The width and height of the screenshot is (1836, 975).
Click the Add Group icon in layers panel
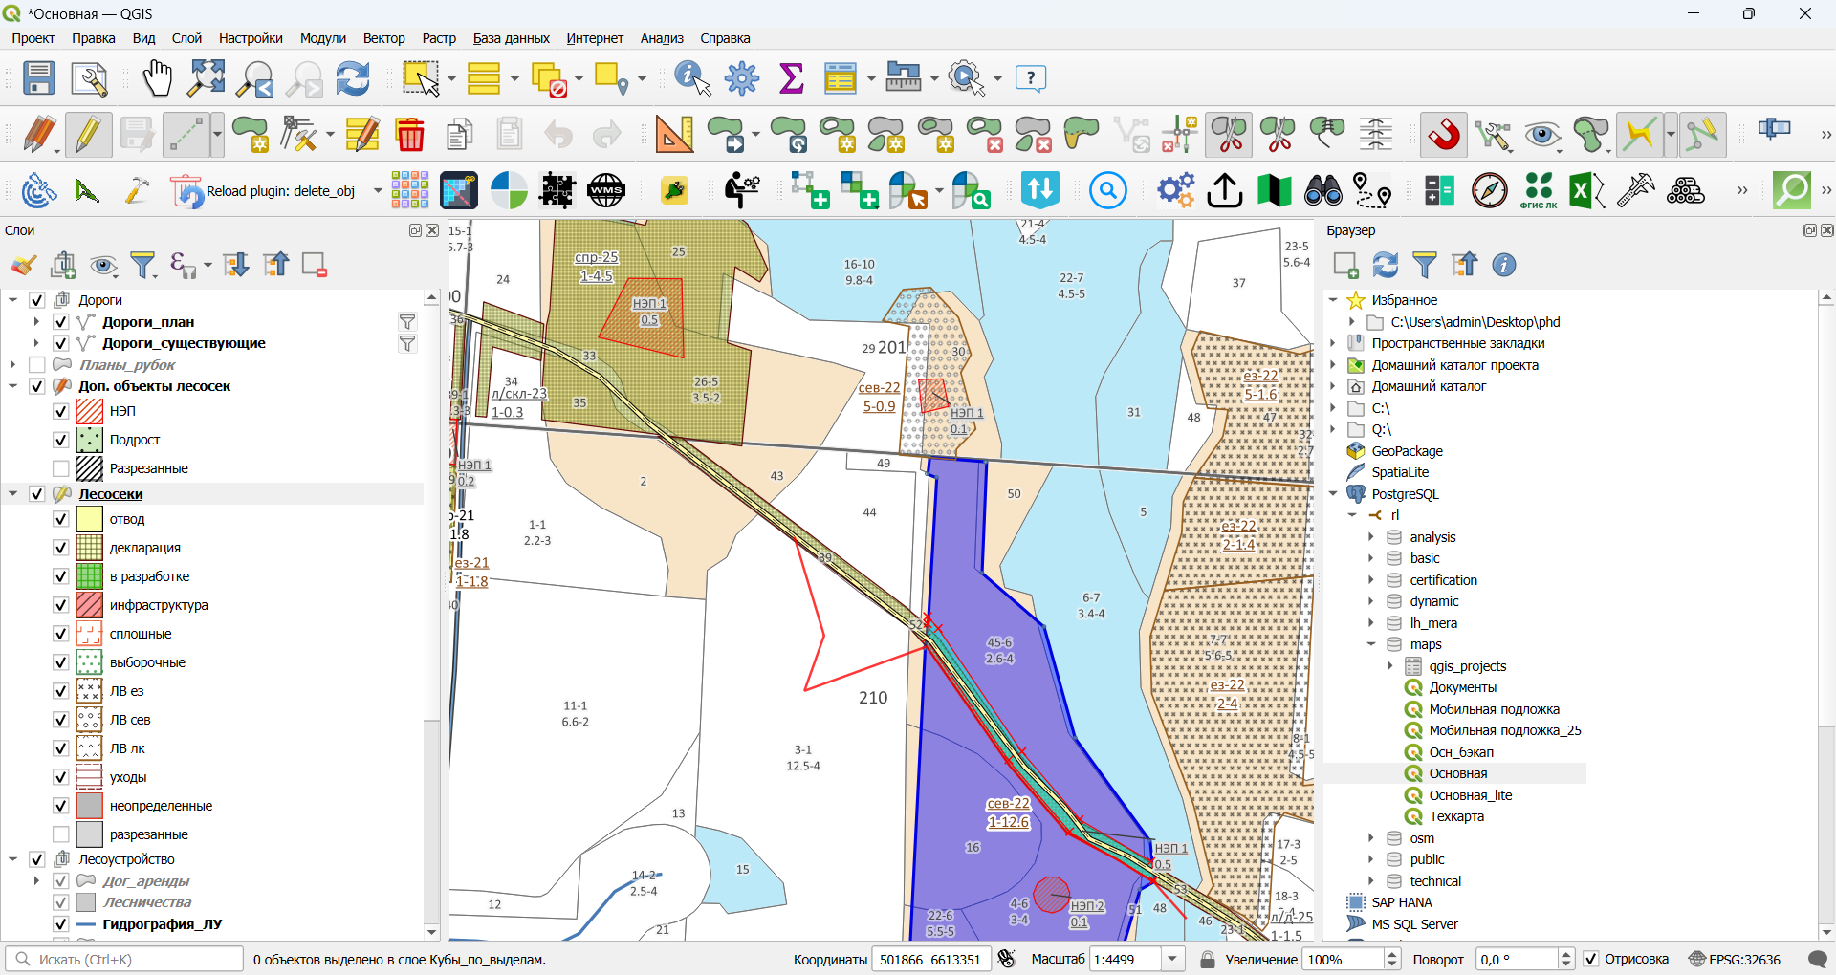(x=64, y=265)
